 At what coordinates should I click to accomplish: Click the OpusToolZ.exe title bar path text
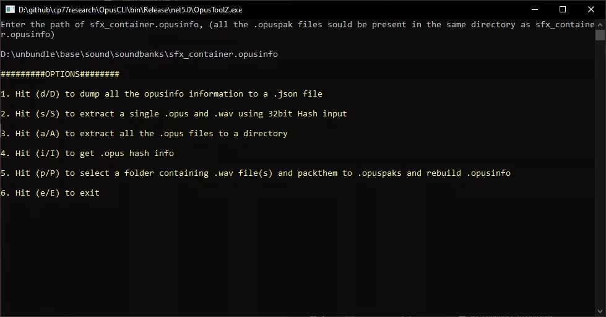tap(130, 10)
